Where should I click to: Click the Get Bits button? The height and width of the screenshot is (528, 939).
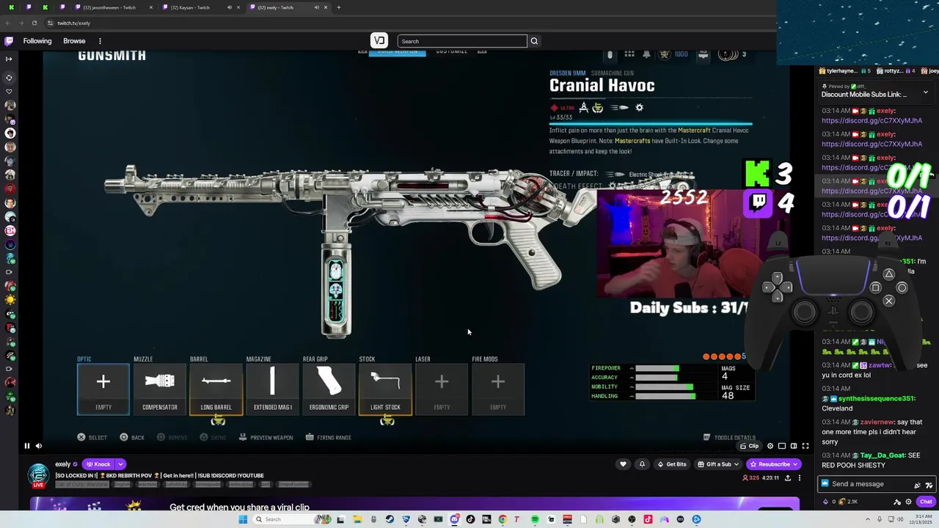pyautogui.click(x=672, y=464)
